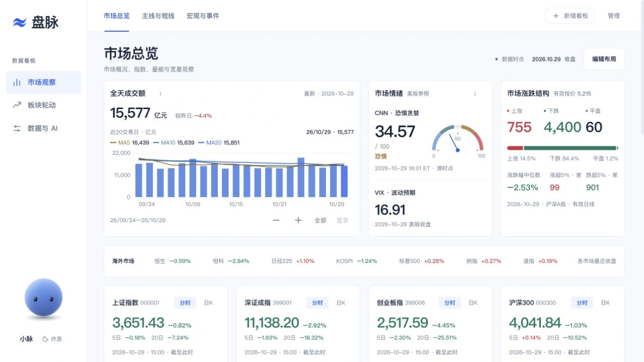Open the 市场总览 tab

117,16
